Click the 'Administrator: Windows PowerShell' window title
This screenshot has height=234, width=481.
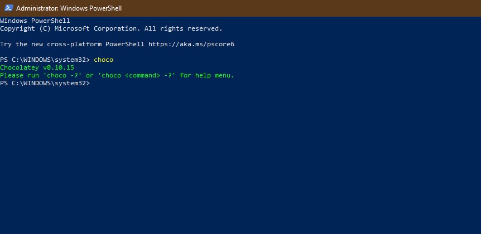coord(69,8)
